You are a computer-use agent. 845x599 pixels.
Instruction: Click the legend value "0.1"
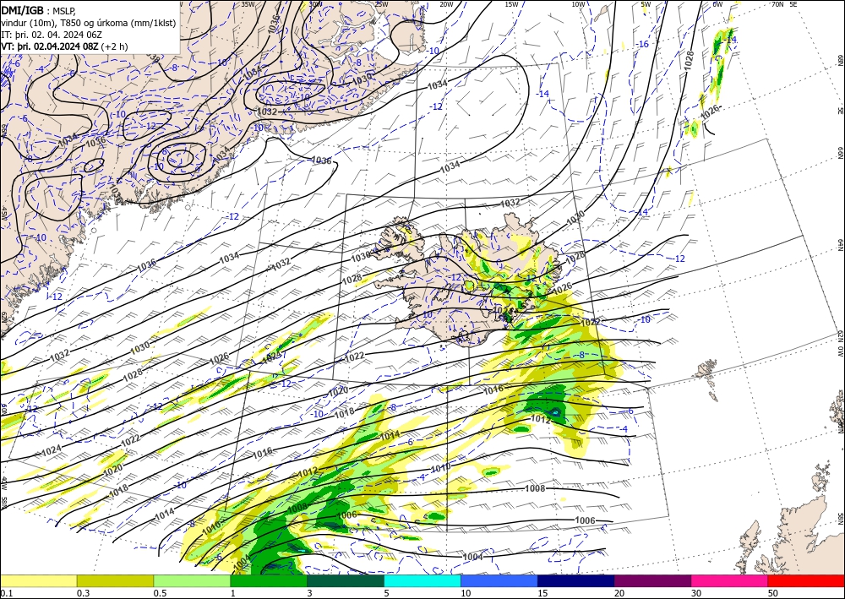pos(6,593)
